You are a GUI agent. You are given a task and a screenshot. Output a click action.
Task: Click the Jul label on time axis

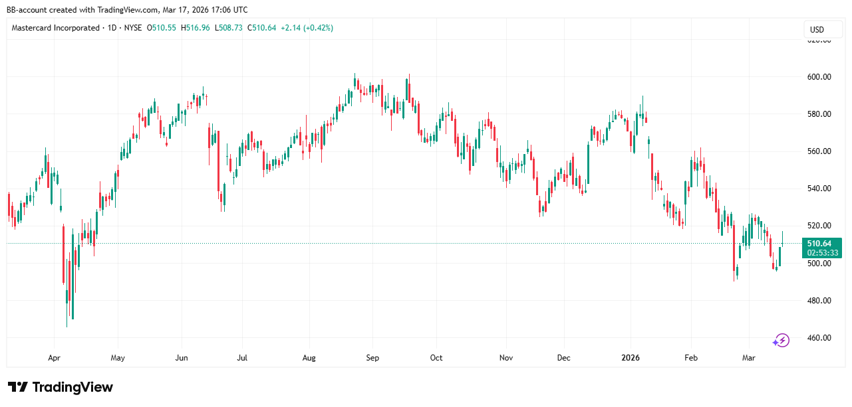tap(242, 358)
